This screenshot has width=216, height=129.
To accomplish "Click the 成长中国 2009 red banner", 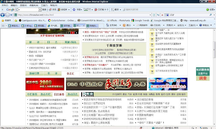I will (45, 84).
